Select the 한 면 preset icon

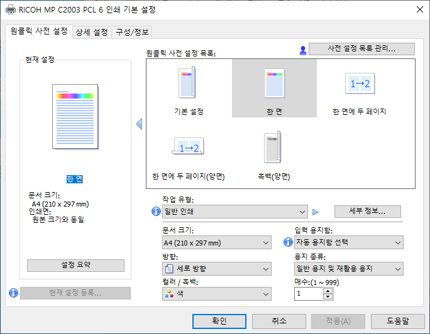point(274,83)
